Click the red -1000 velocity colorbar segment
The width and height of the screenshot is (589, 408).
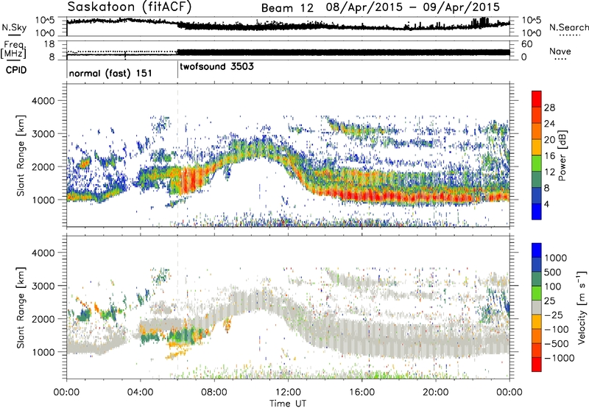tap(537, 365)
